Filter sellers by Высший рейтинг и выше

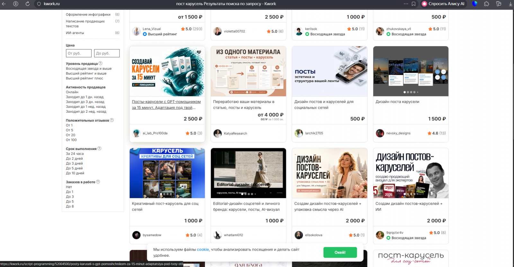coord(86,73)
